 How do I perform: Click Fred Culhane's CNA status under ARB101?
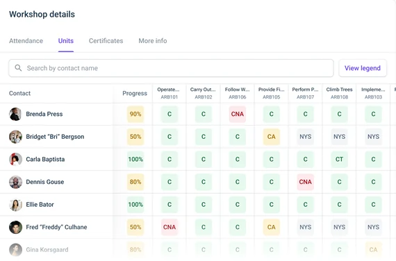(170, 227)
